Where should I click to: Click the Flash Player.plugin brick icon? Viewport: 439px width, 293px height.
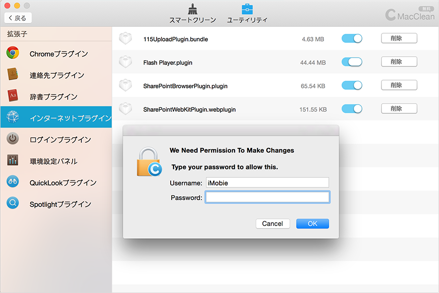coord(125,62)
